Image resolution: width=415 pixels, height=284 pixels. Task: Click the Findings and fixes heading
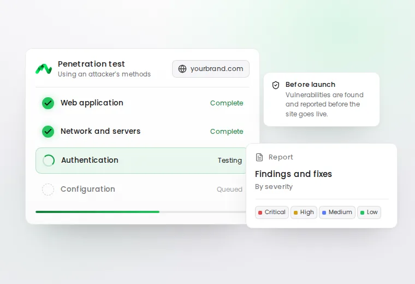(x=293, y=174)
